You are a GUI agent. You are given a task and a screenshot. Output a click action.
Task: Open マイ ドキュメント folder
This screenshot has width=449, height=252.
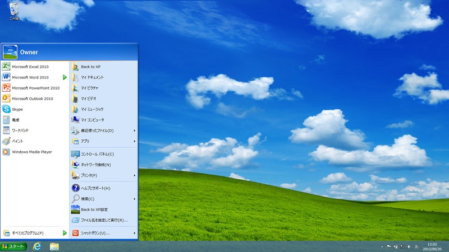(104, 77)
